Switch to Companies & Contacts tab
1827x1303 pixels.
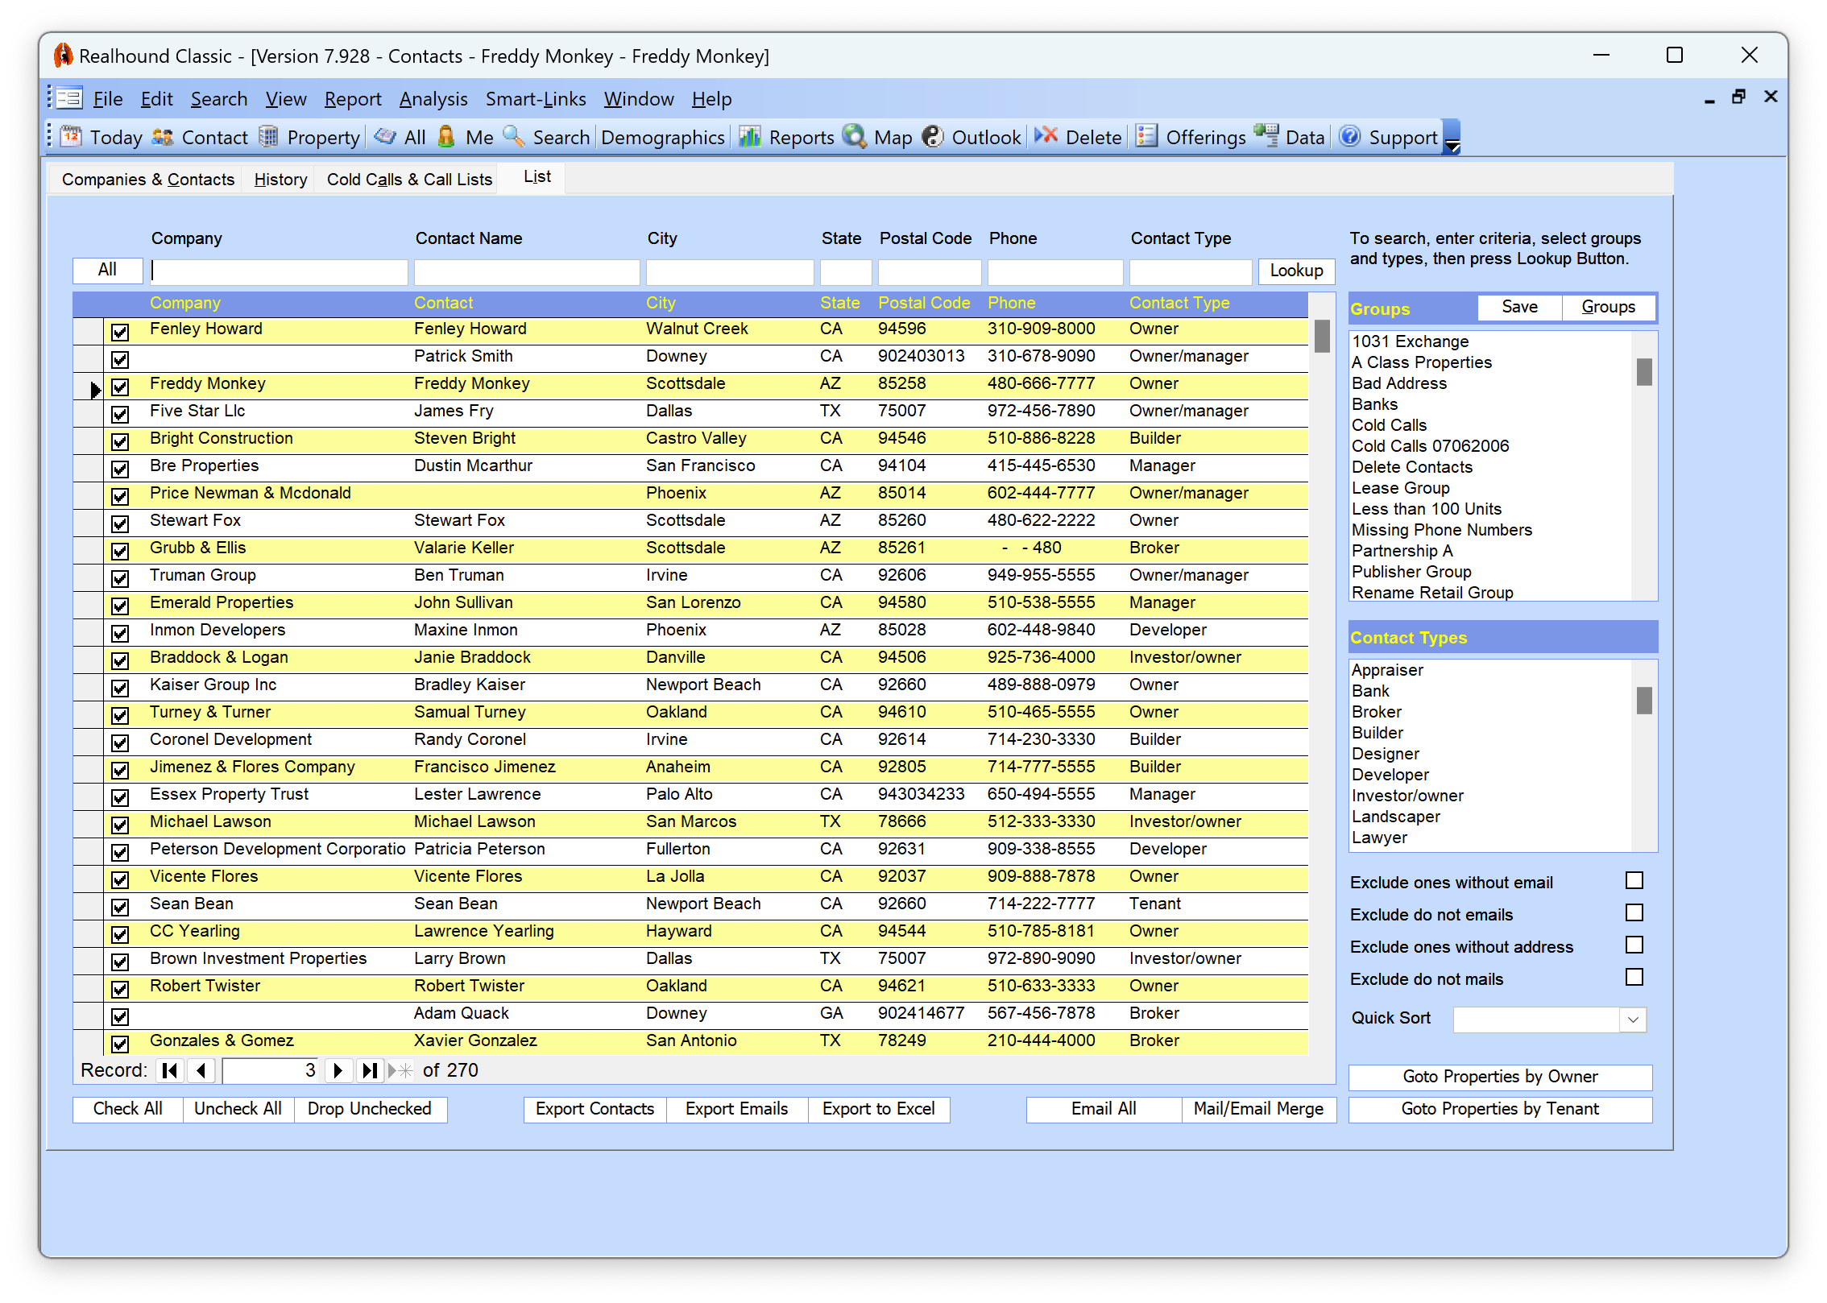[x=148, y=180]
